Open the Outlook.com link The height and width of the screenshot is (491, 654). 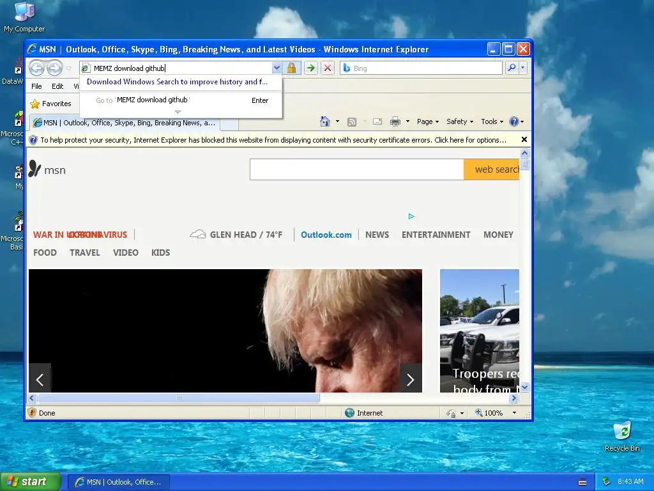click(326, 235)
